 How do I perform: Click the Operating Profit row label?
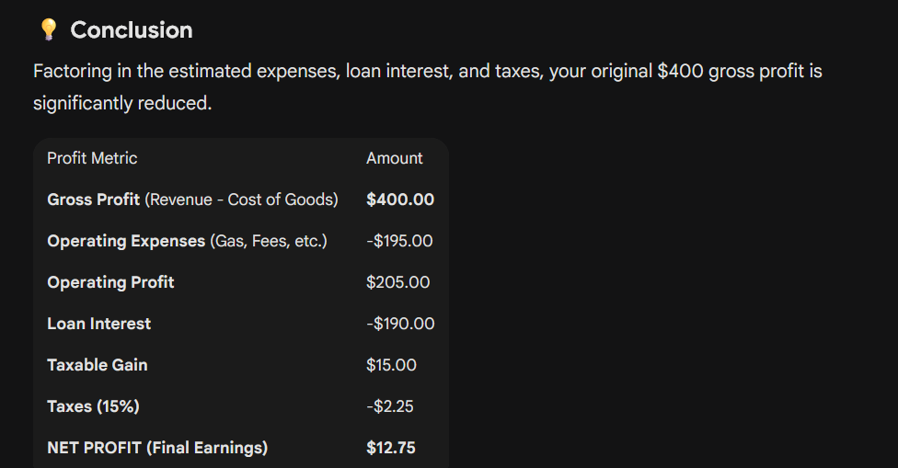110,282
